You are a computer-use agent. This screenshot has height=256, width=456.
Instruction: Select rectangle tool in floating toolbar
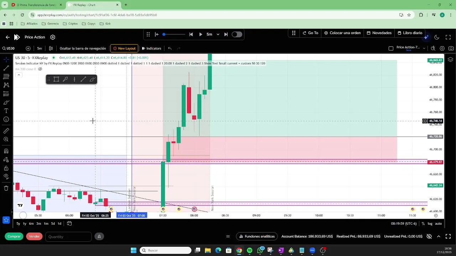[x=56, y=79]
